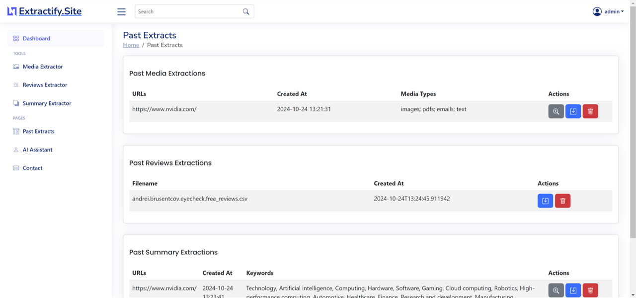This screenshot has width=636, height=298.
Task: Go to the AI Assistant page
Action: point(37,149)
